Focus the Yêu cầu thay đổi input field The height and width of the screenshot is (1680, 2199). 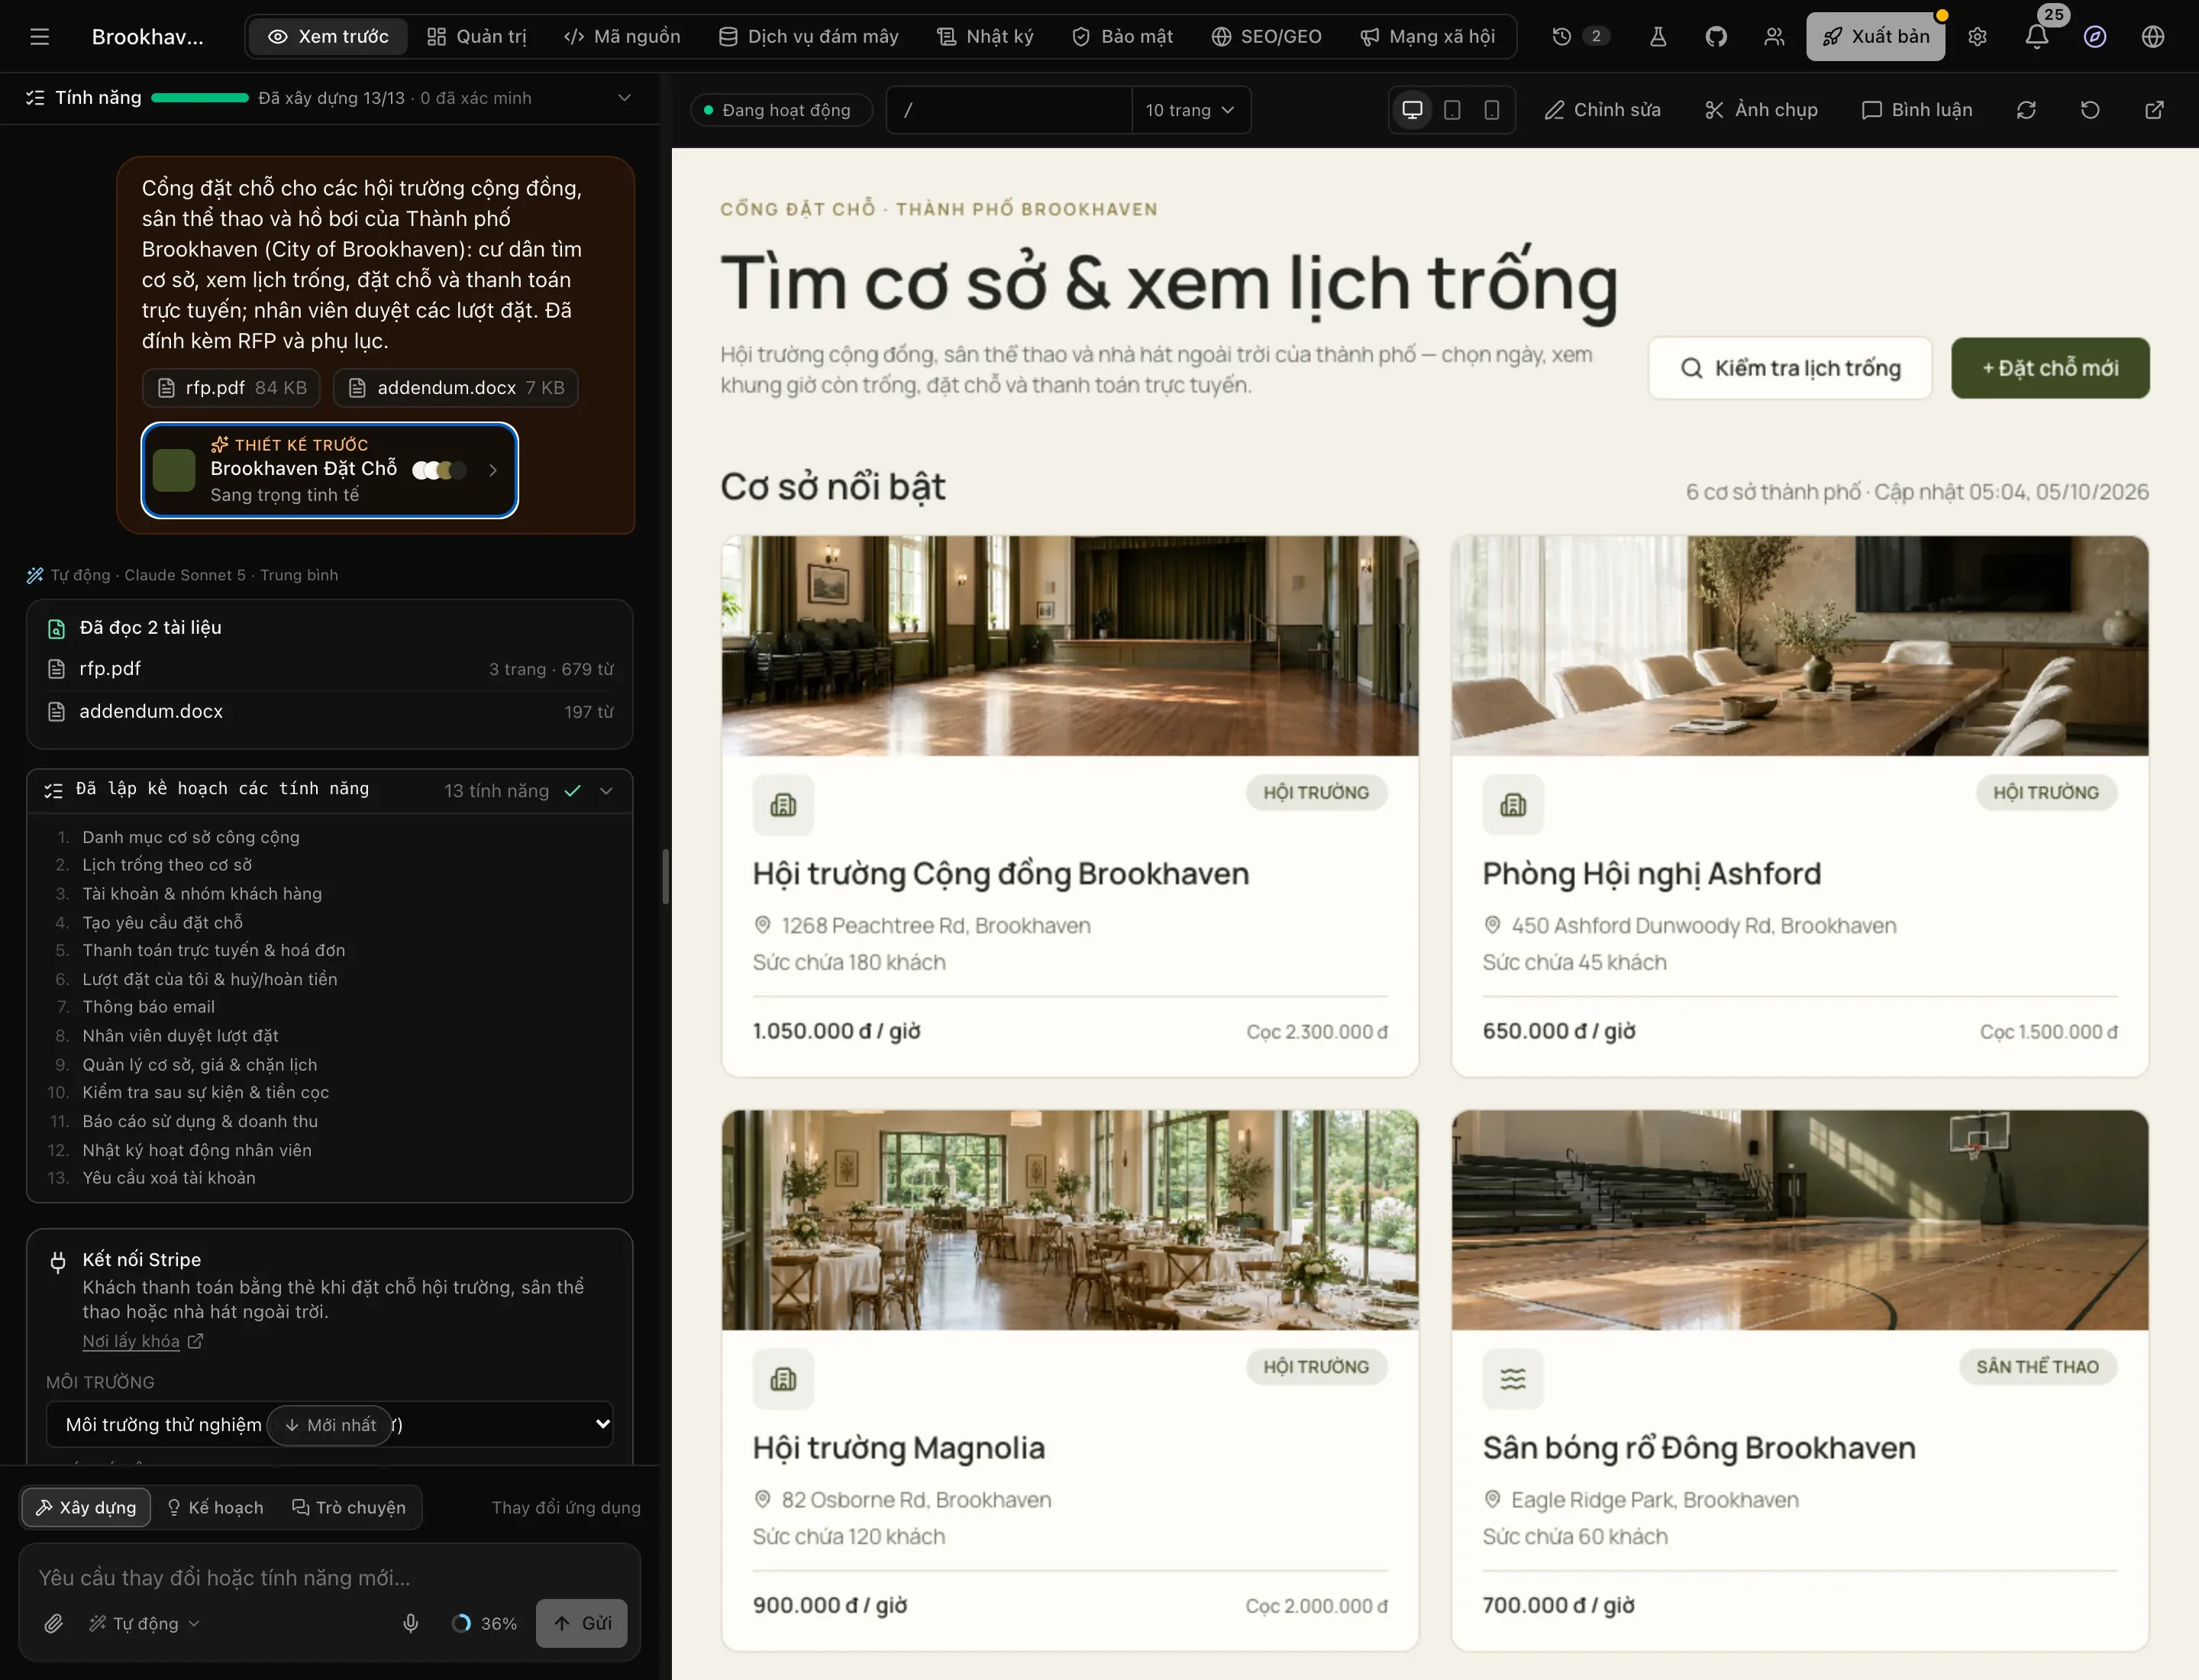329,1577
